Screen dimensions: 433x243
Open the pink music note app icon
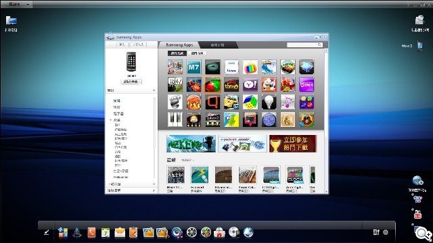tap(288, 102)
